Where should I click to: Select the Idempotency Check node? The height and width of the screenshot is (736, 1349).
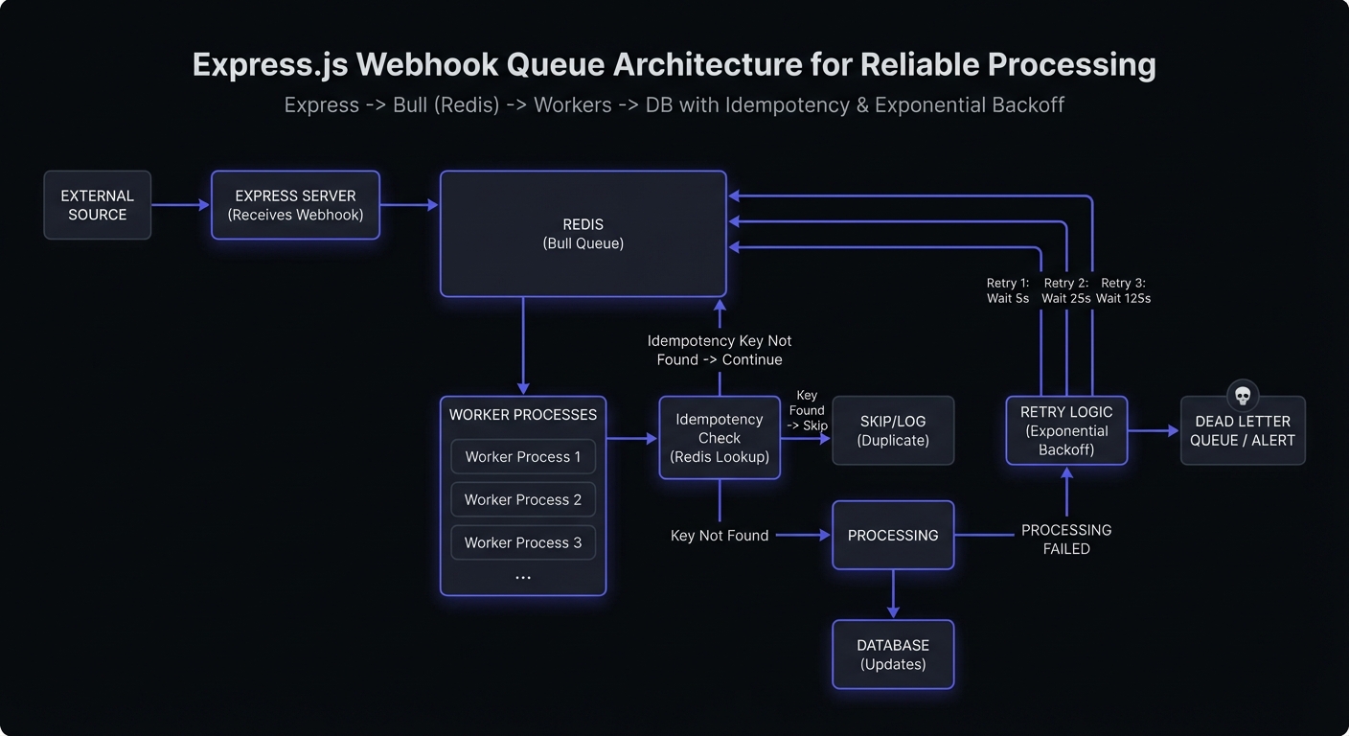point(720,438)
